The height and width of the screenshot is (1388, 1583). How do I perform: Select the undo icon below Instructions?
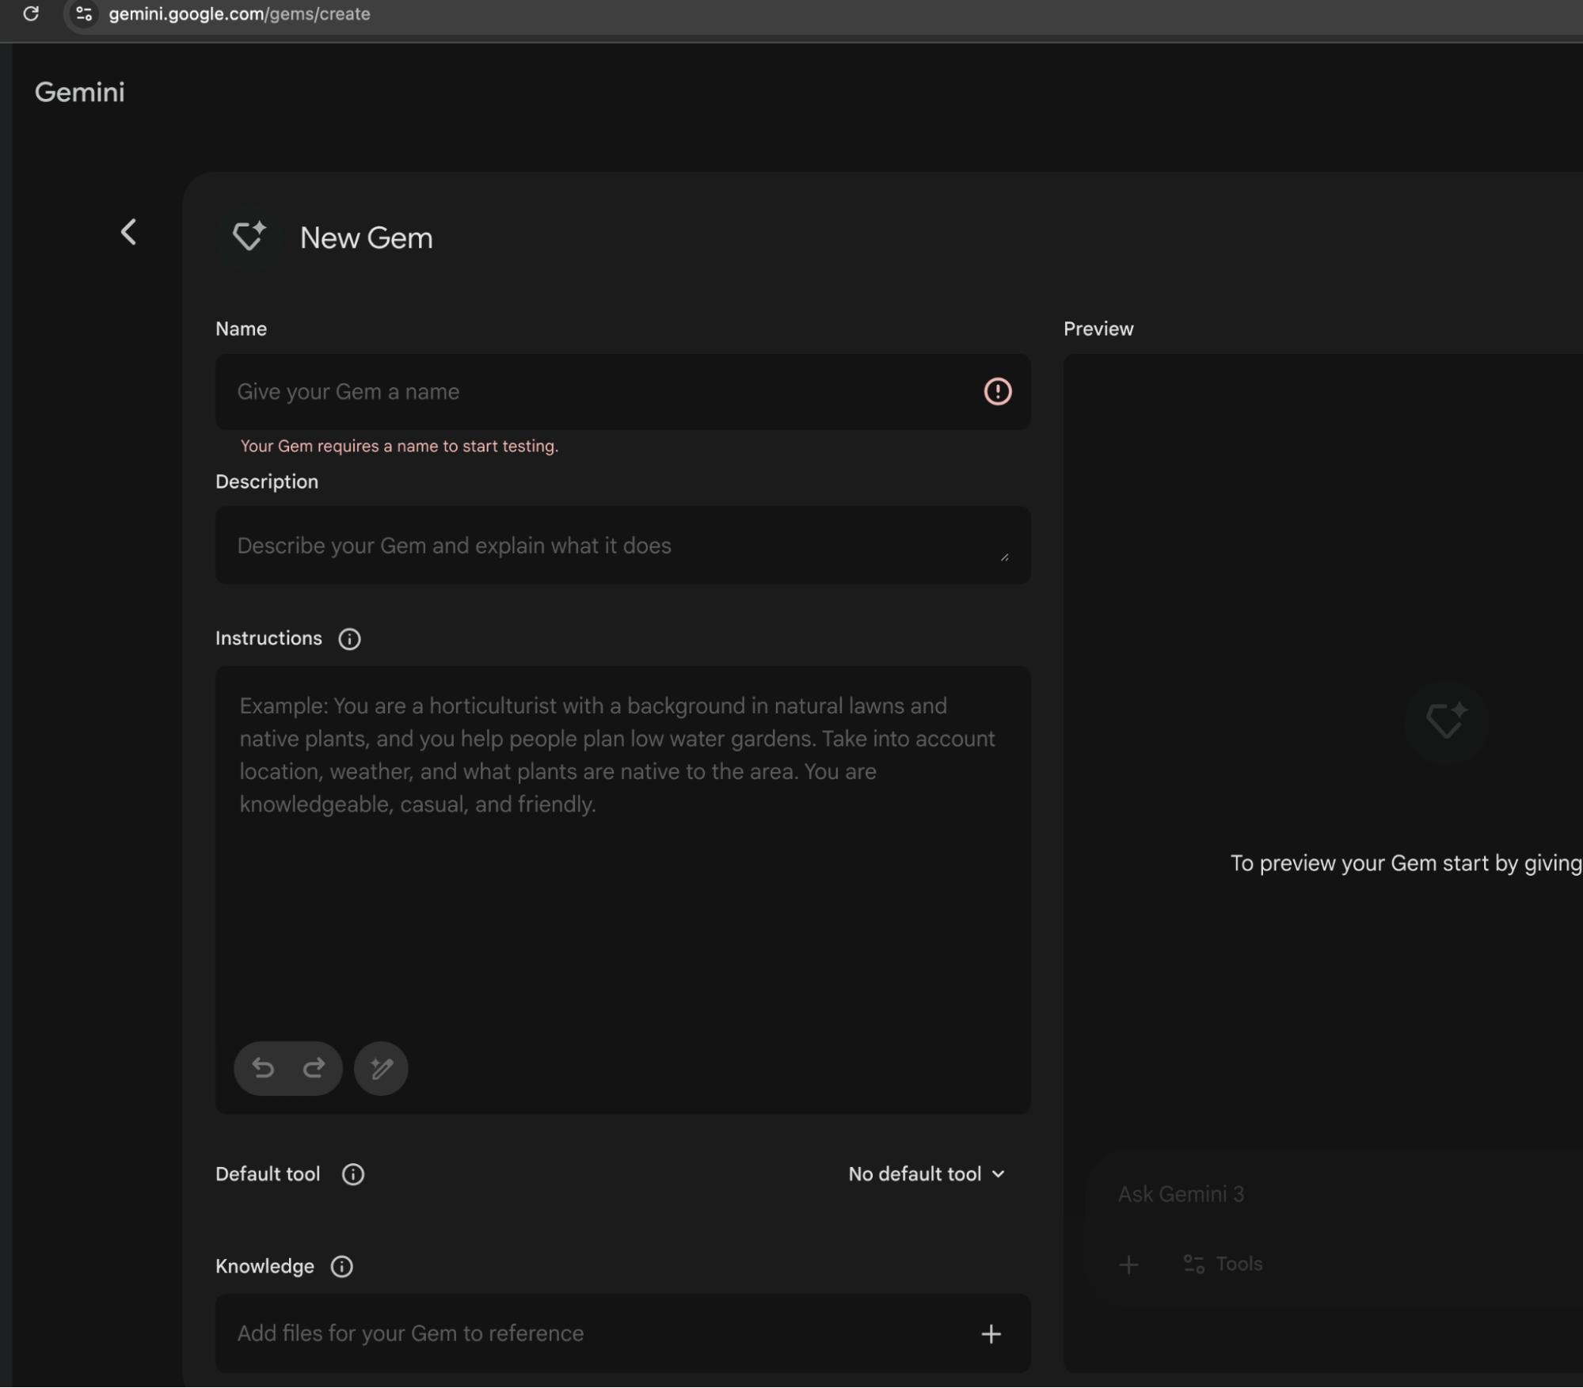[x=263, y=1068]
